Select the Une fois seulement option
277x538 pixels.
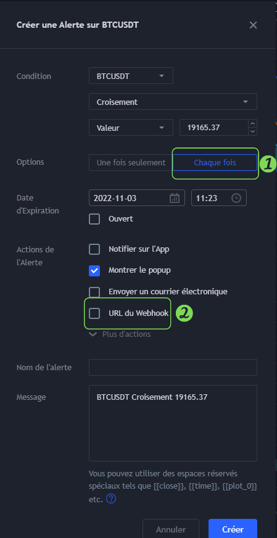click(131, 163)
